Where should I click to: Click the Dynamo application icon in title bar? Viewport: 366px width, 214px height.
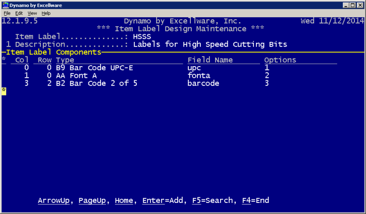[x=6, y=5]
